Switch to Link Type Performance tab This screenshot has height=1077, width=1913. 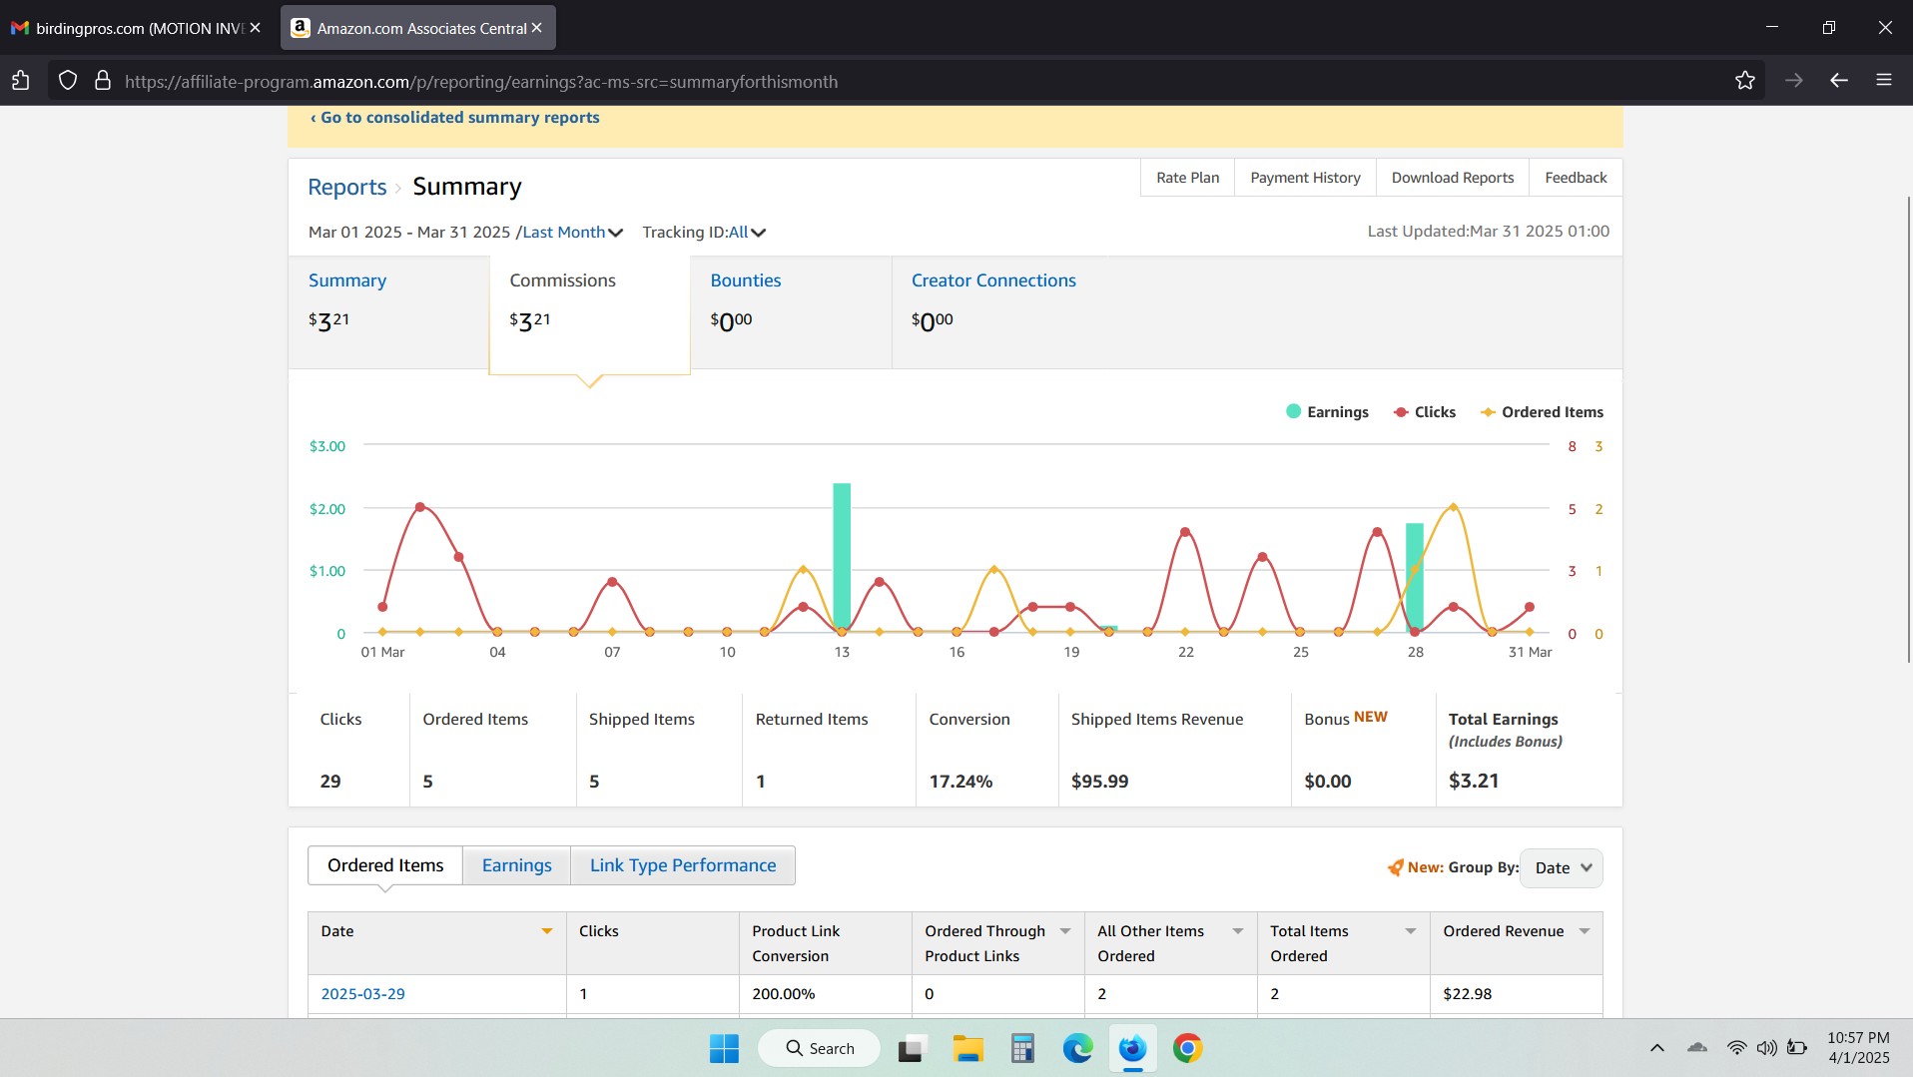(x=683, y=865)
